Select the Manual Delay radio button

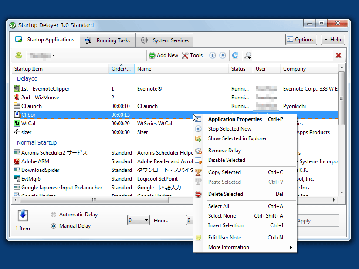click(54, 226)
